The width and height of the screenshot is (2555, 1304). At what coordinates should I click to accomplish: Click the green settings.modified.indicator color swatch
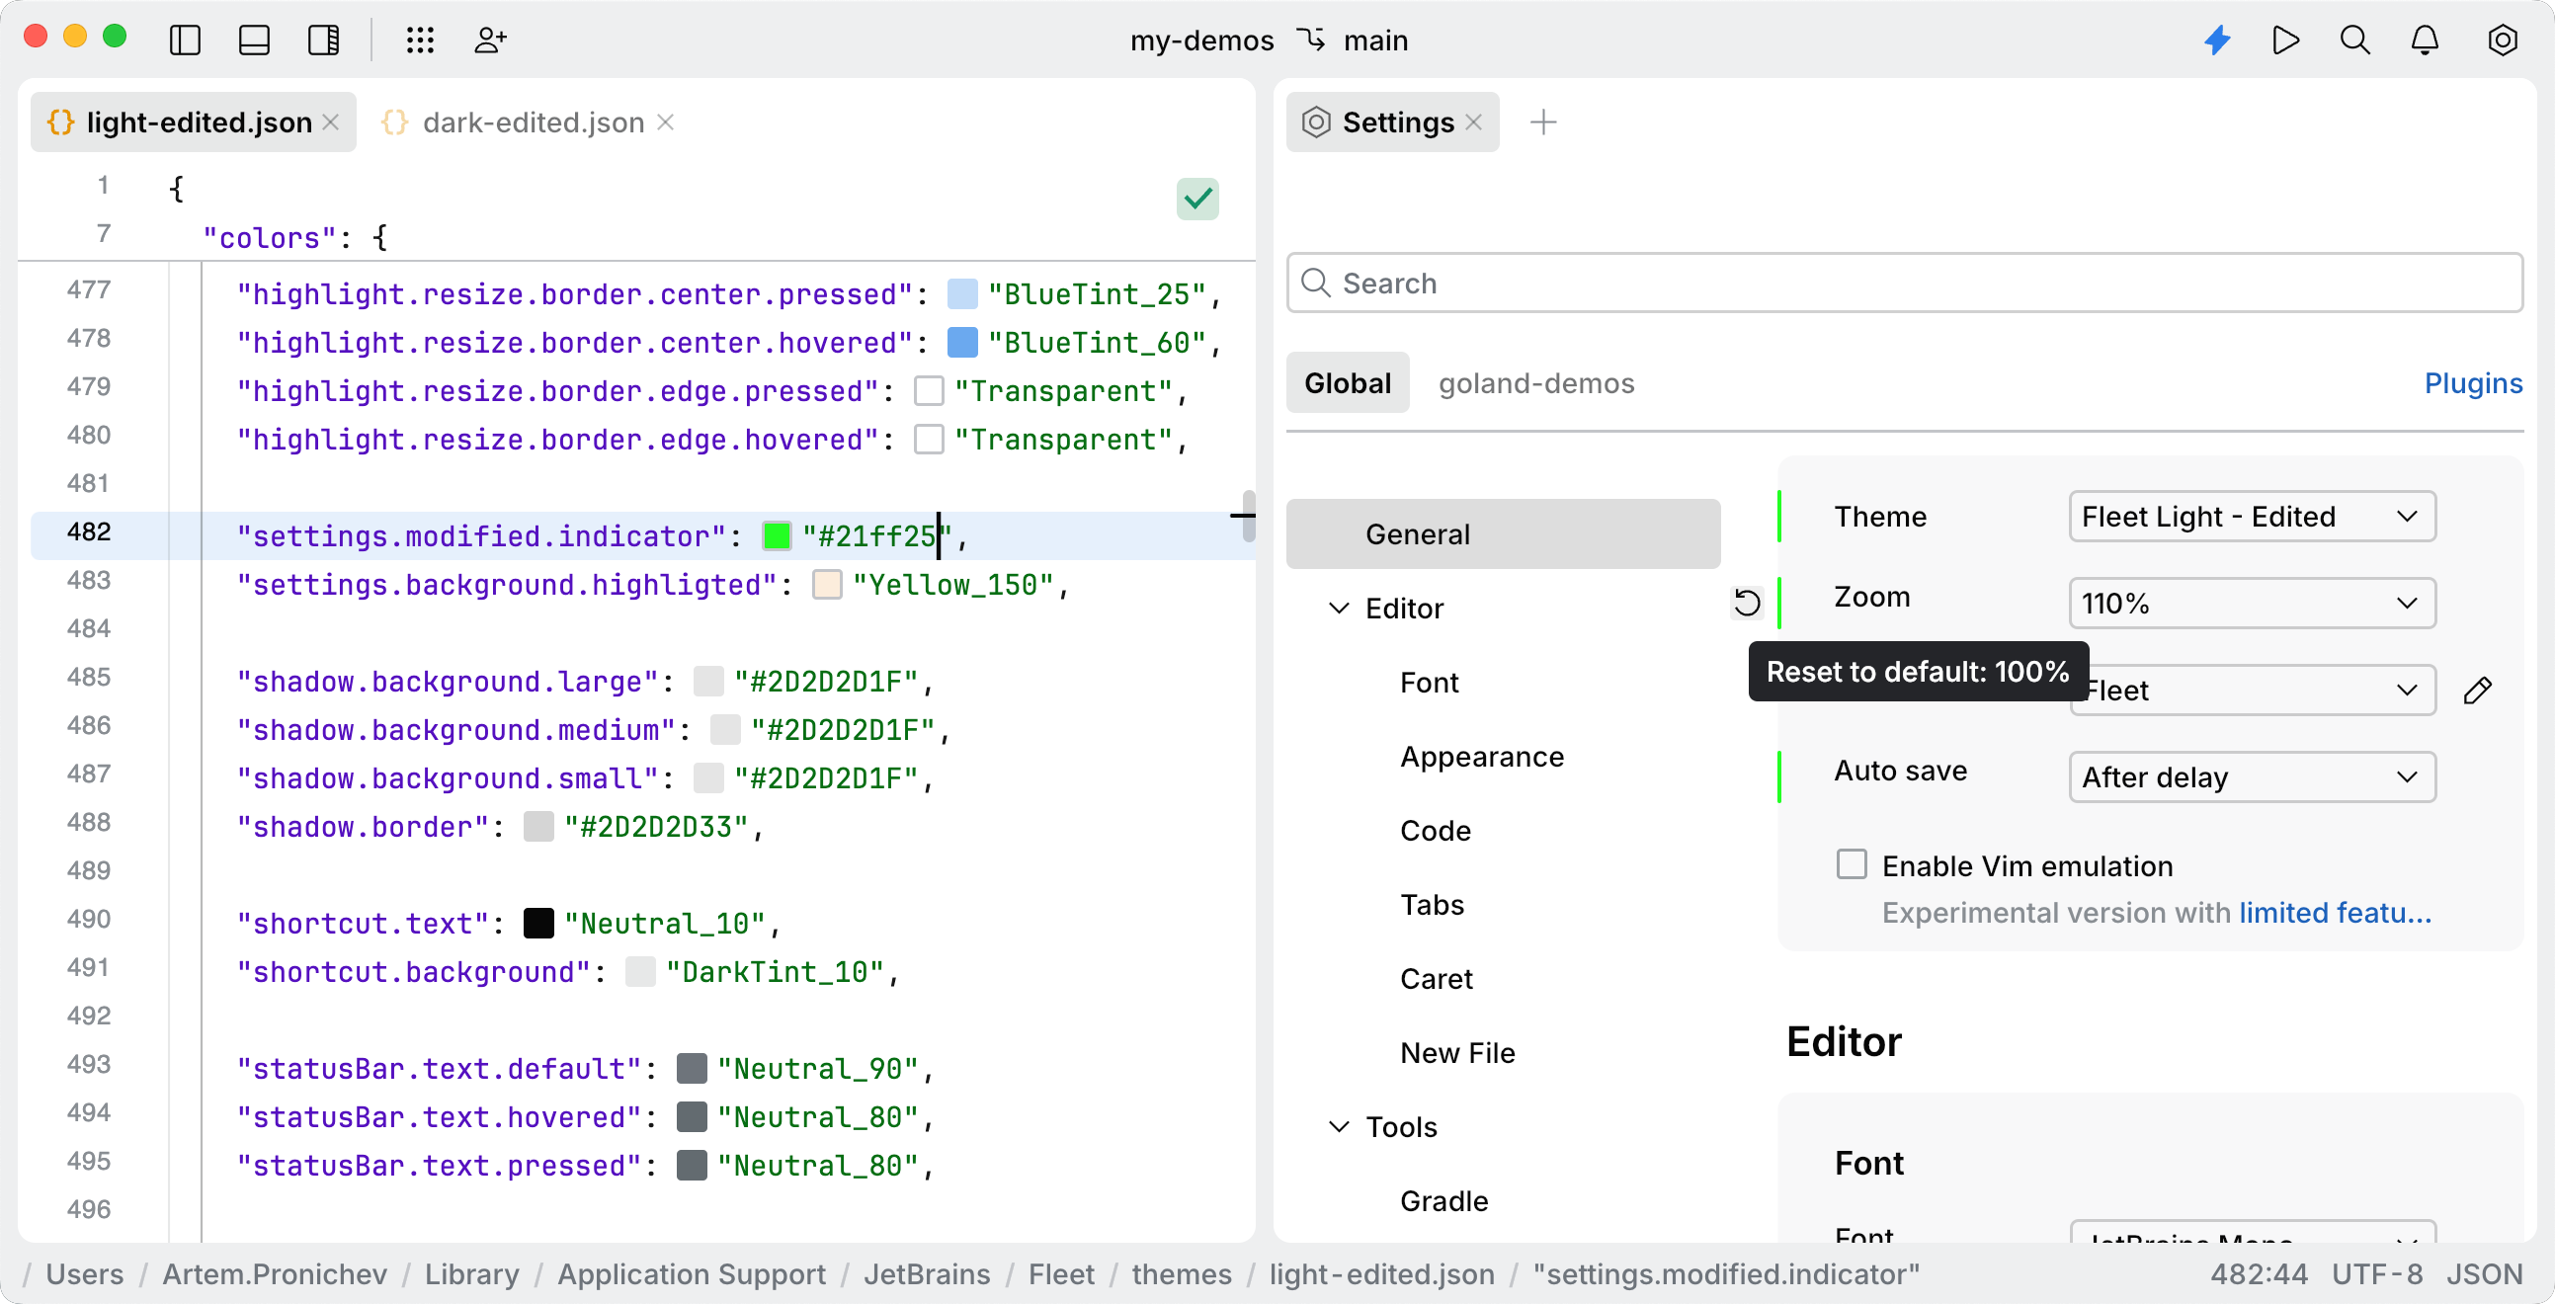[777, 536]
